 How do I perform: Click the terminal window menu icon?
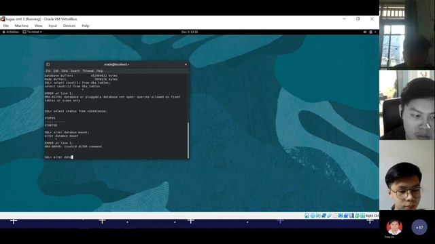(x=48, y=64)
